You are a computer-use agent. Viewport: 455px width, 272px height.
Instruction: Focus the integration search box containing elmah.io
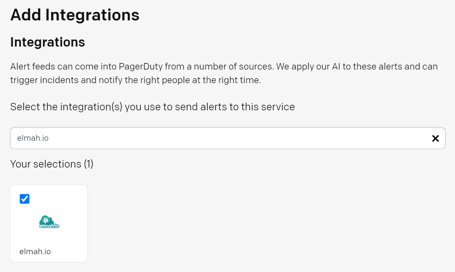click(x=227, y=138)
